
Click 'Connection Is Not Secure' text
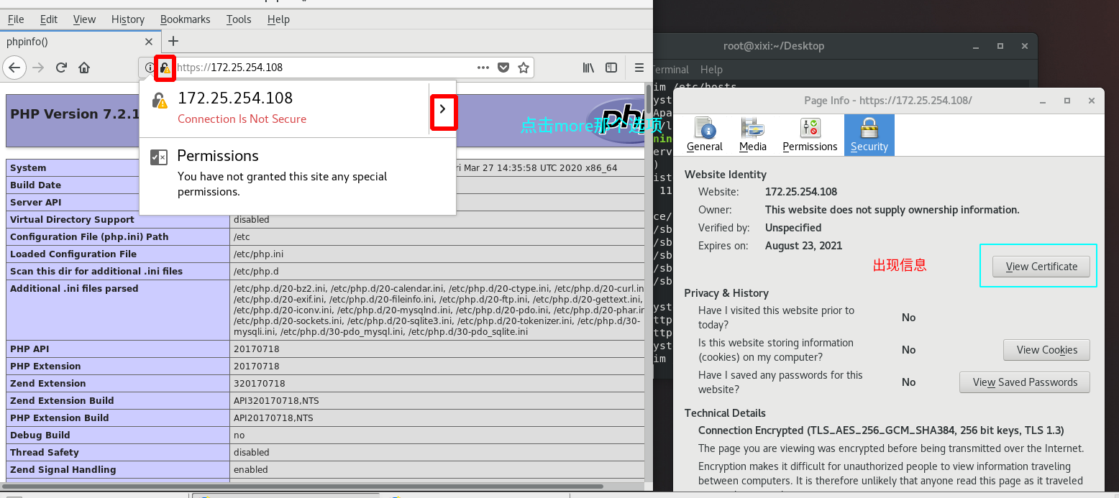242,119
